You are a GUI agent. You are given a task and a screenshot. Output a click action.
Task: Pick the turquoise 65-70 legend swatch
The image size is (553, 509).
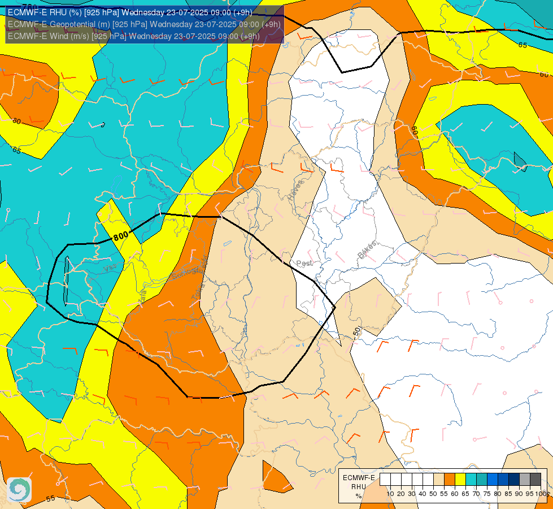(x=471, y=480)
